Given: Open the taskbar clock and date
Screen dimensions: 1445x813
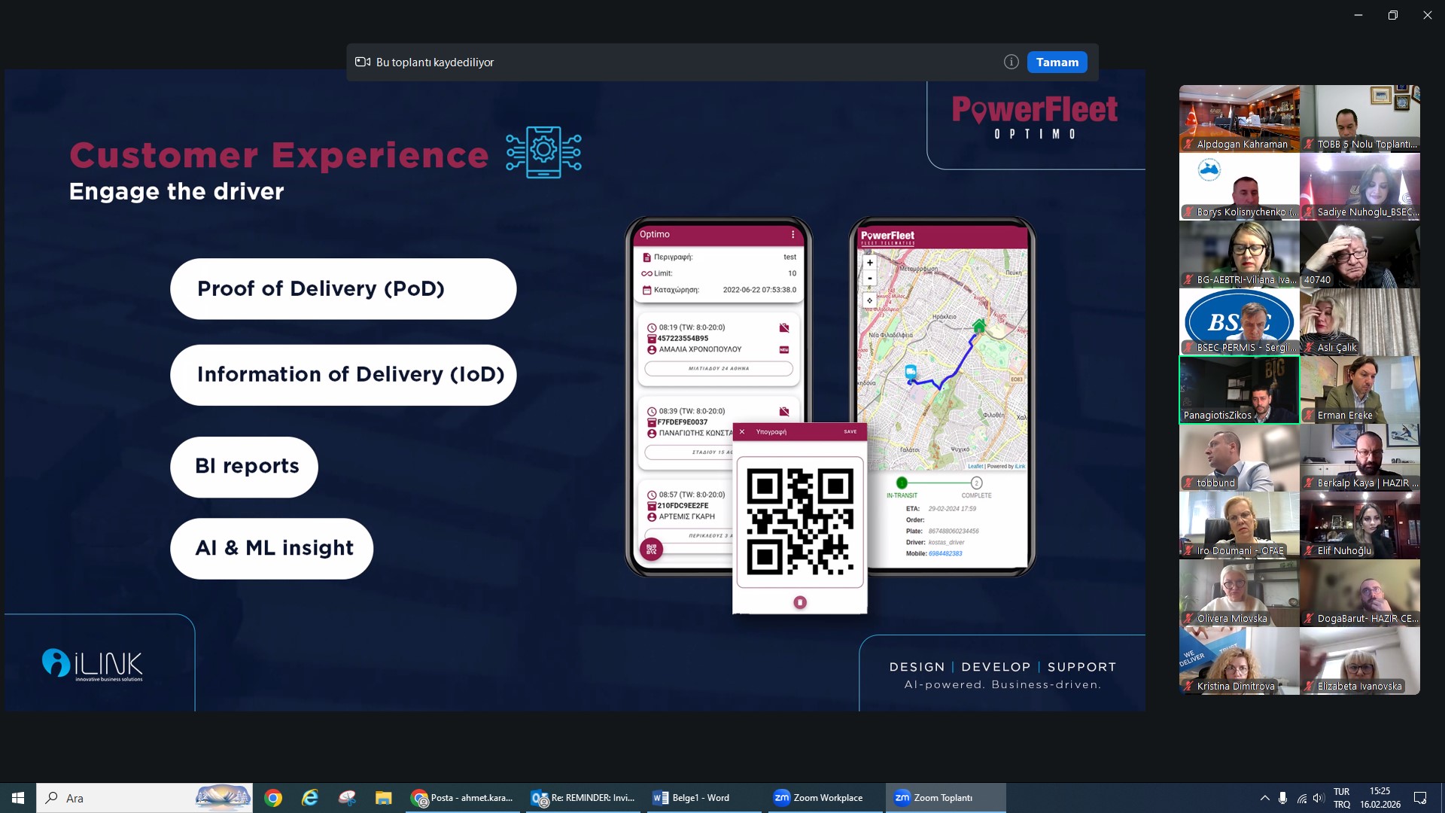Looking at the screenshot, I should (1380, 798).
